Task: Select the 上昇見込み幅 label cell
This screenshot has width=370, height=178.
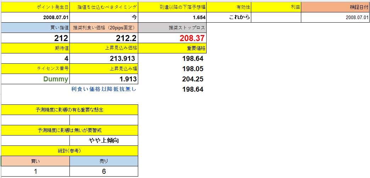Action: (x=104, y=69)
